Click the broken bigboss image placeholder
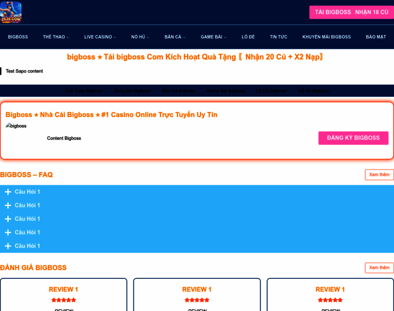The image size is (394, 311). coord(16,126)
